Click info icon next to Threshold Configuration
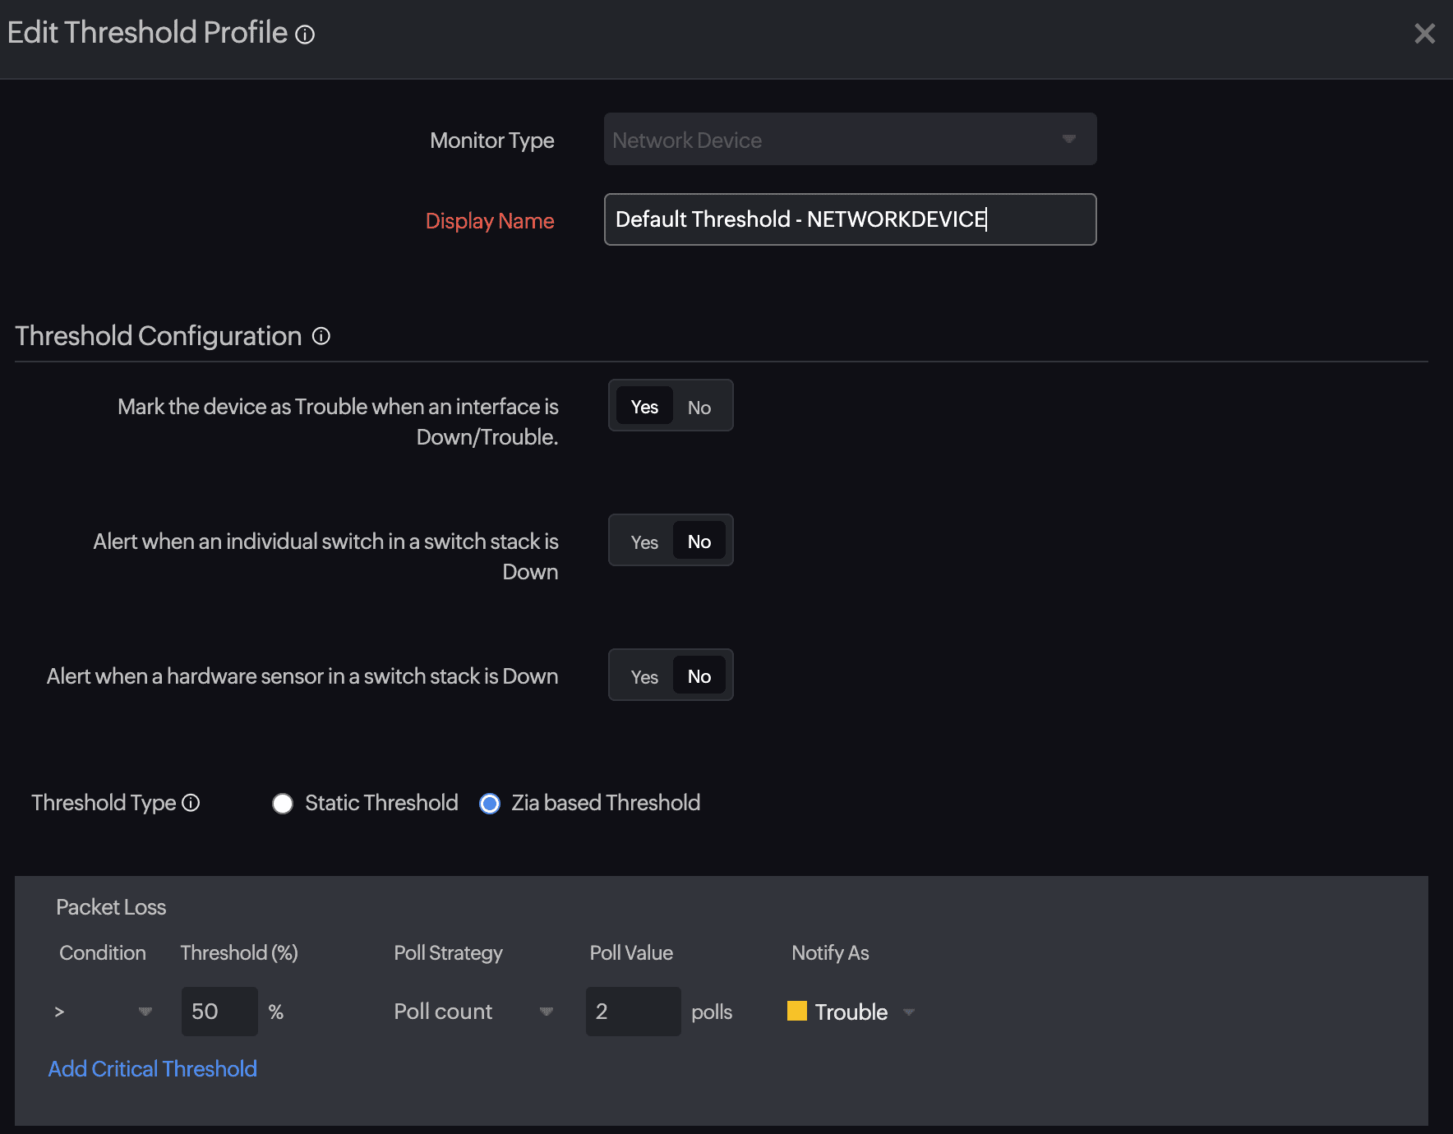This screenshot has width=1453, height=1134. point(321,336)
